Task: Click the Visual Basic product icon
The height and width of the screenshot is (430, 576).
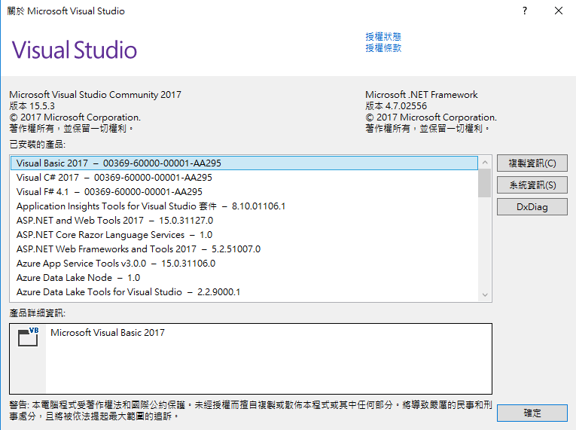Action: tap(28, 337)
